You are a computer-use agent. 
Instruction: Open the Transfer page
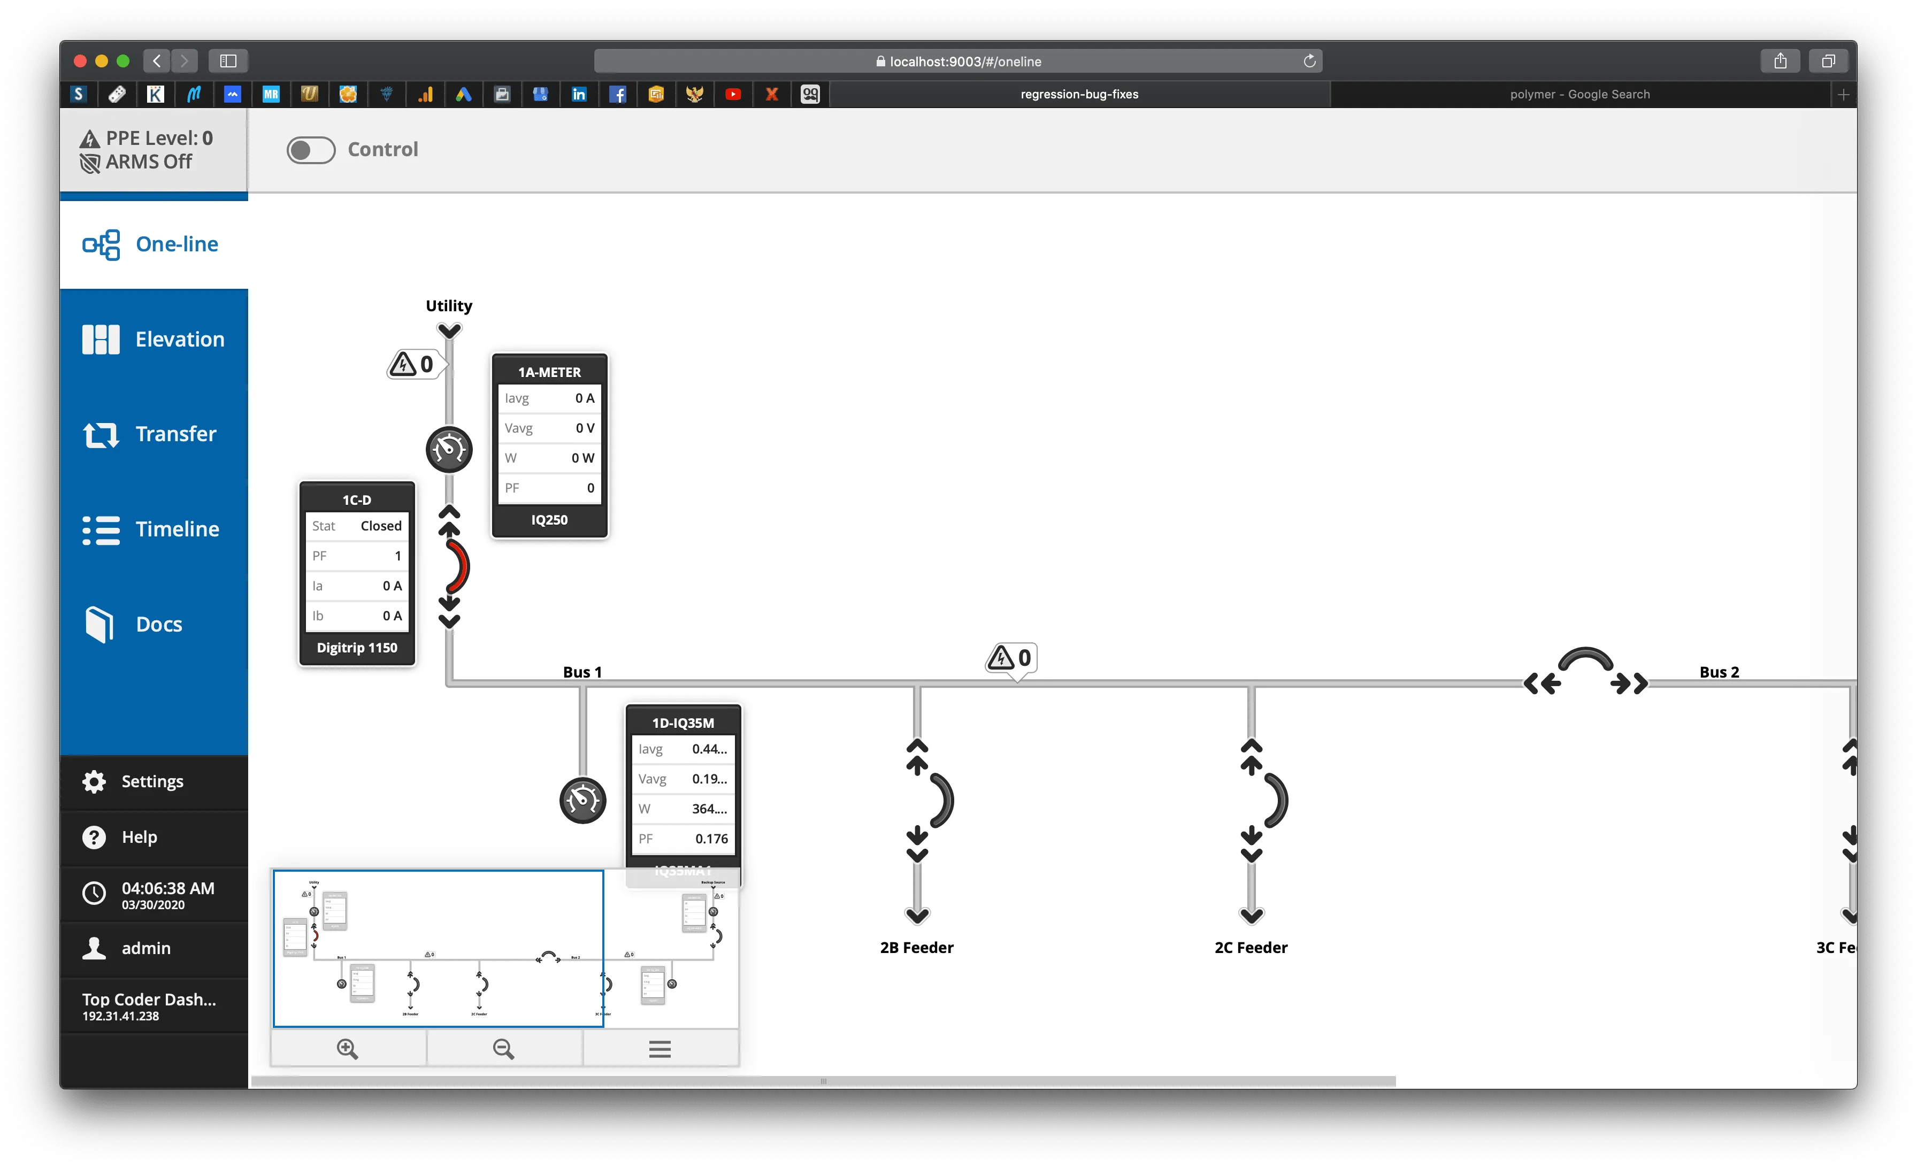[154, 434]
